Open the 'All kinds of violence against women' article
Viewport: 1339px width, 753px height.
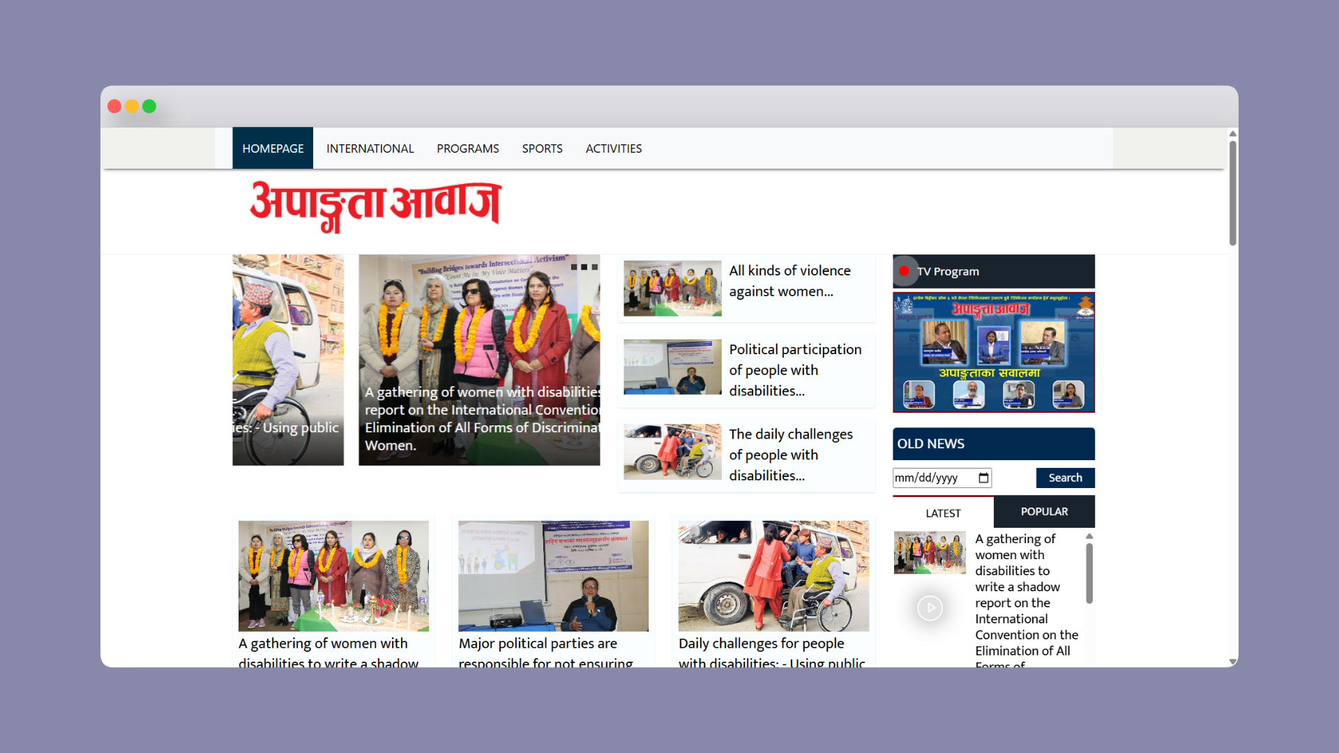coord(789,281)
